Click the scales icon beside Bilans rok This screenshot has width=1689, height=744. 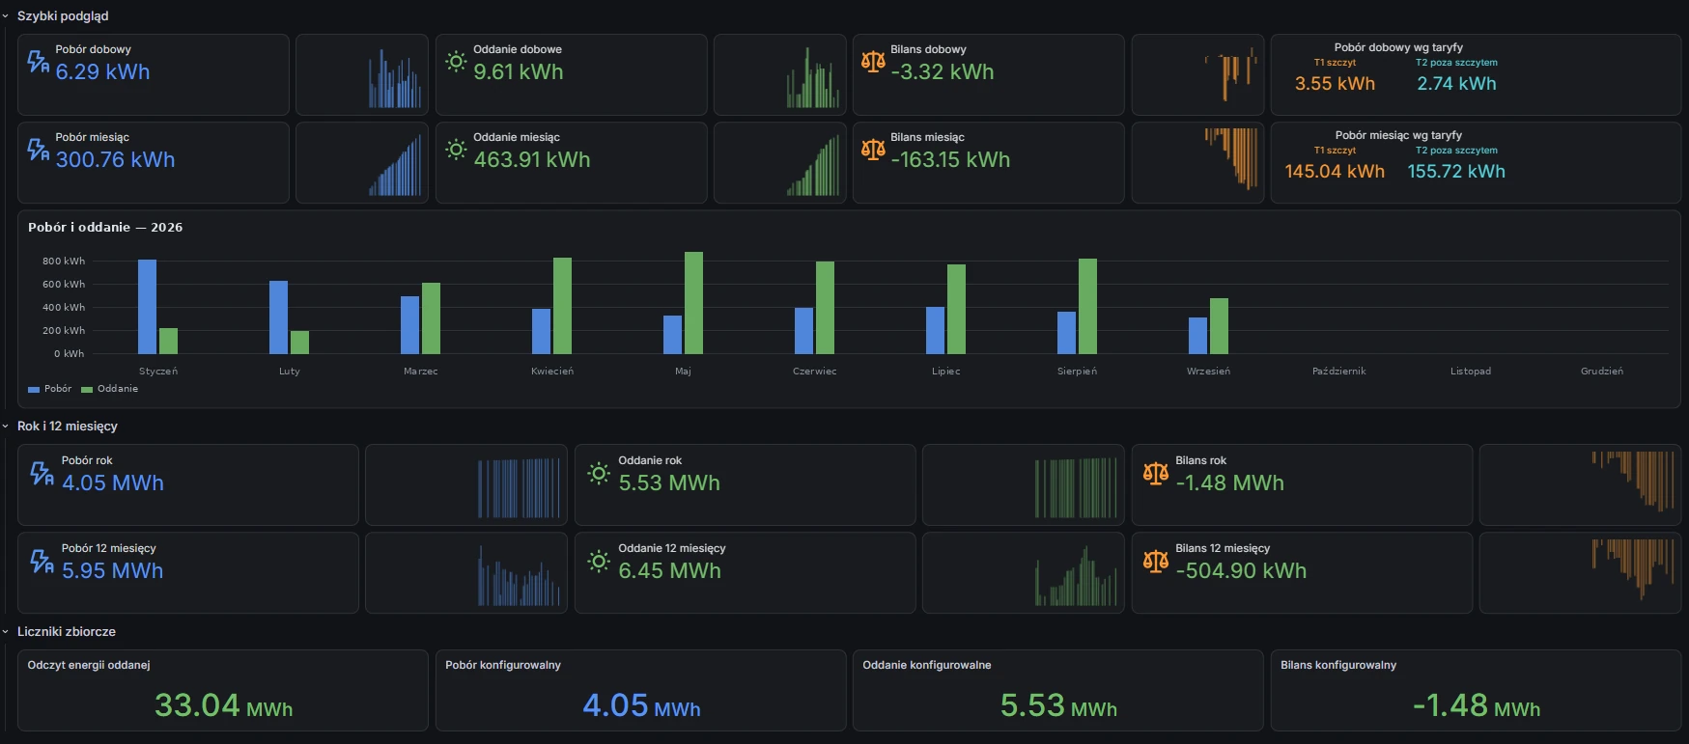(x=1156, y=473)
